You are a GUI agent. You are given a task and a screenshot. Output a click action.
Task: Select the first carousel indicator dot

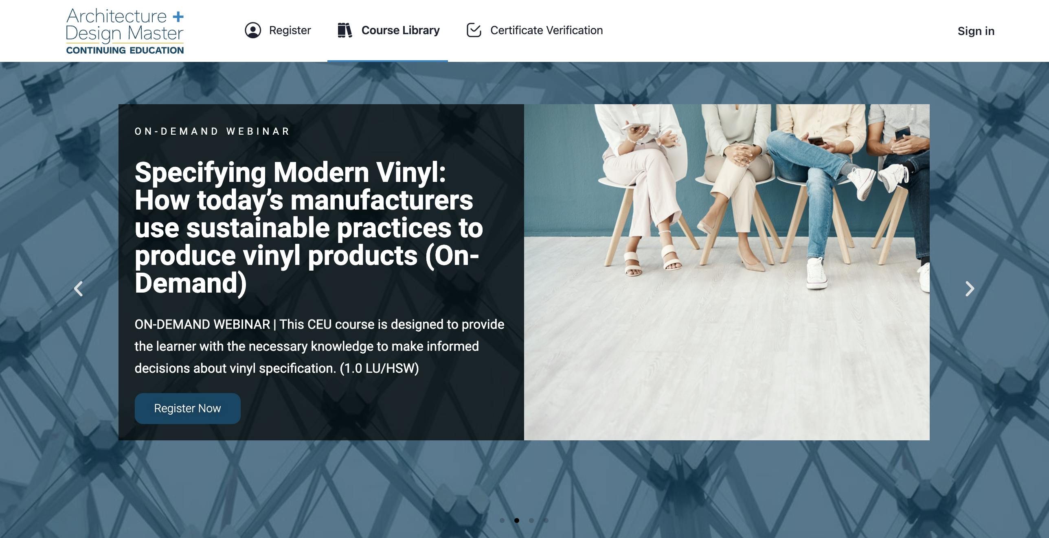point(502,521)
